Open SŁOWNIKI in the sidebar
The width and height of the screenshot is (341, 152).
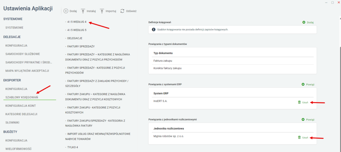[12, 122]
